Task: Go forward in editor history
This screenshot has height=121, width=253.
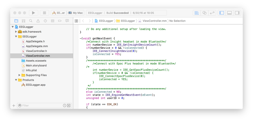Action: click(90, 21)
